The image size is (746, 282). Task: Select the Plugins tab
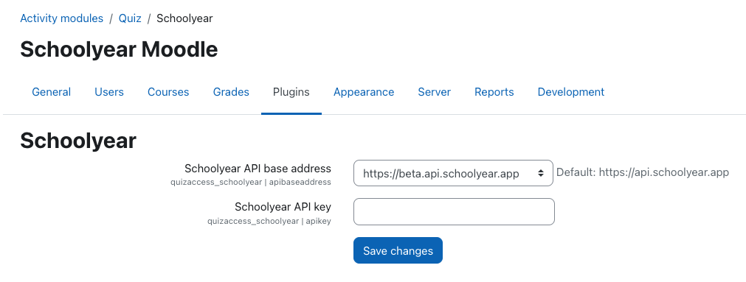291,92
